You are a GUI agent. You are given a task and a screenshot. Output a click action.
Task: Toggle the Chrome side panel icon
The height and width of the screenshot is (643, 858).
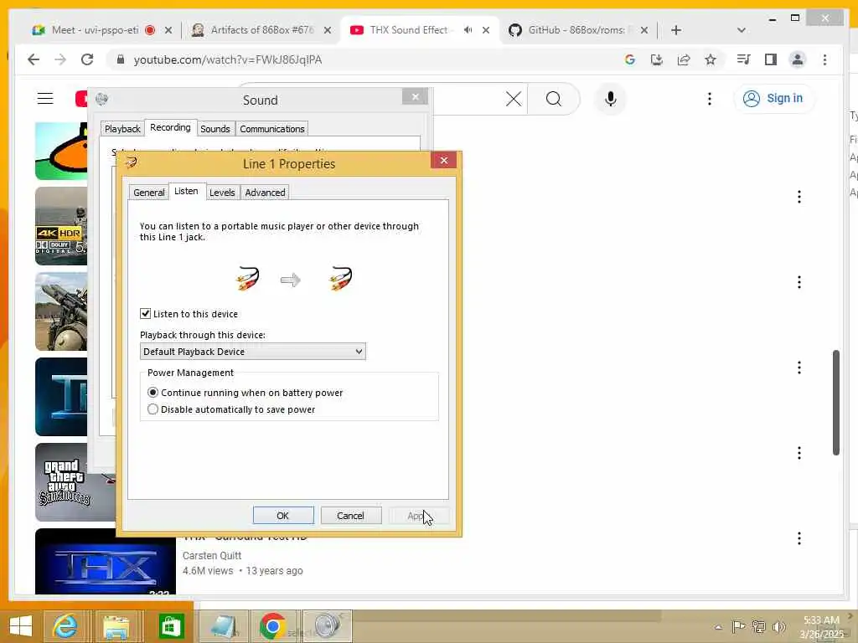771,59
